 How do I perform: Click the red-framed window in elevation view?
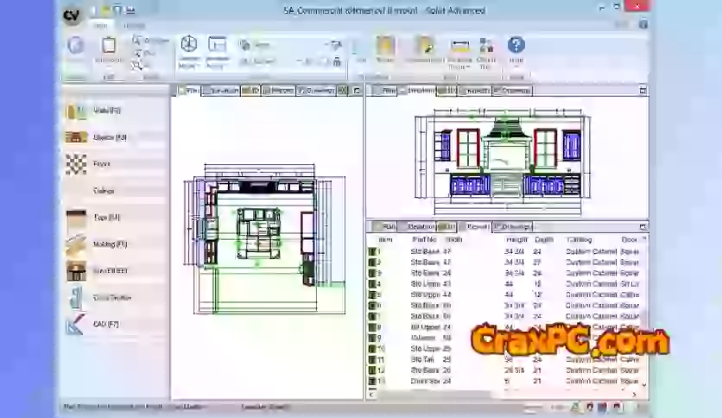click(x=468, y=148)
